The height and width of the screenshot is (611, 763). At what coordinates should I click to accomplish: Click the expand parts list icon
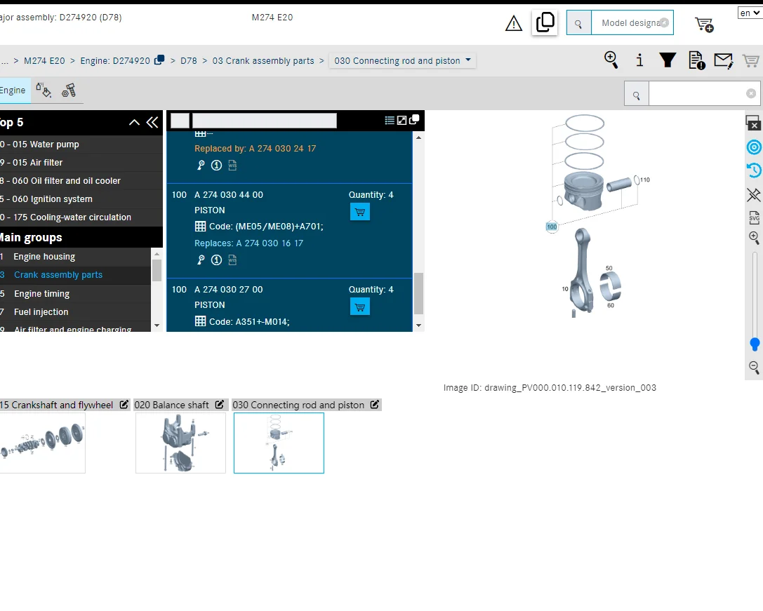pyautogui.click(x=402, y=120)
